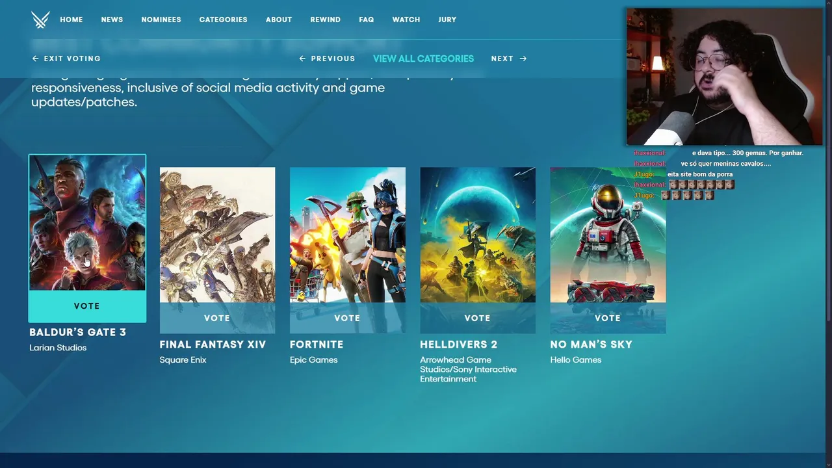Select No Man's Sky cover art
This screenshot has height=468, width=832.
click(x=608, y=235)
